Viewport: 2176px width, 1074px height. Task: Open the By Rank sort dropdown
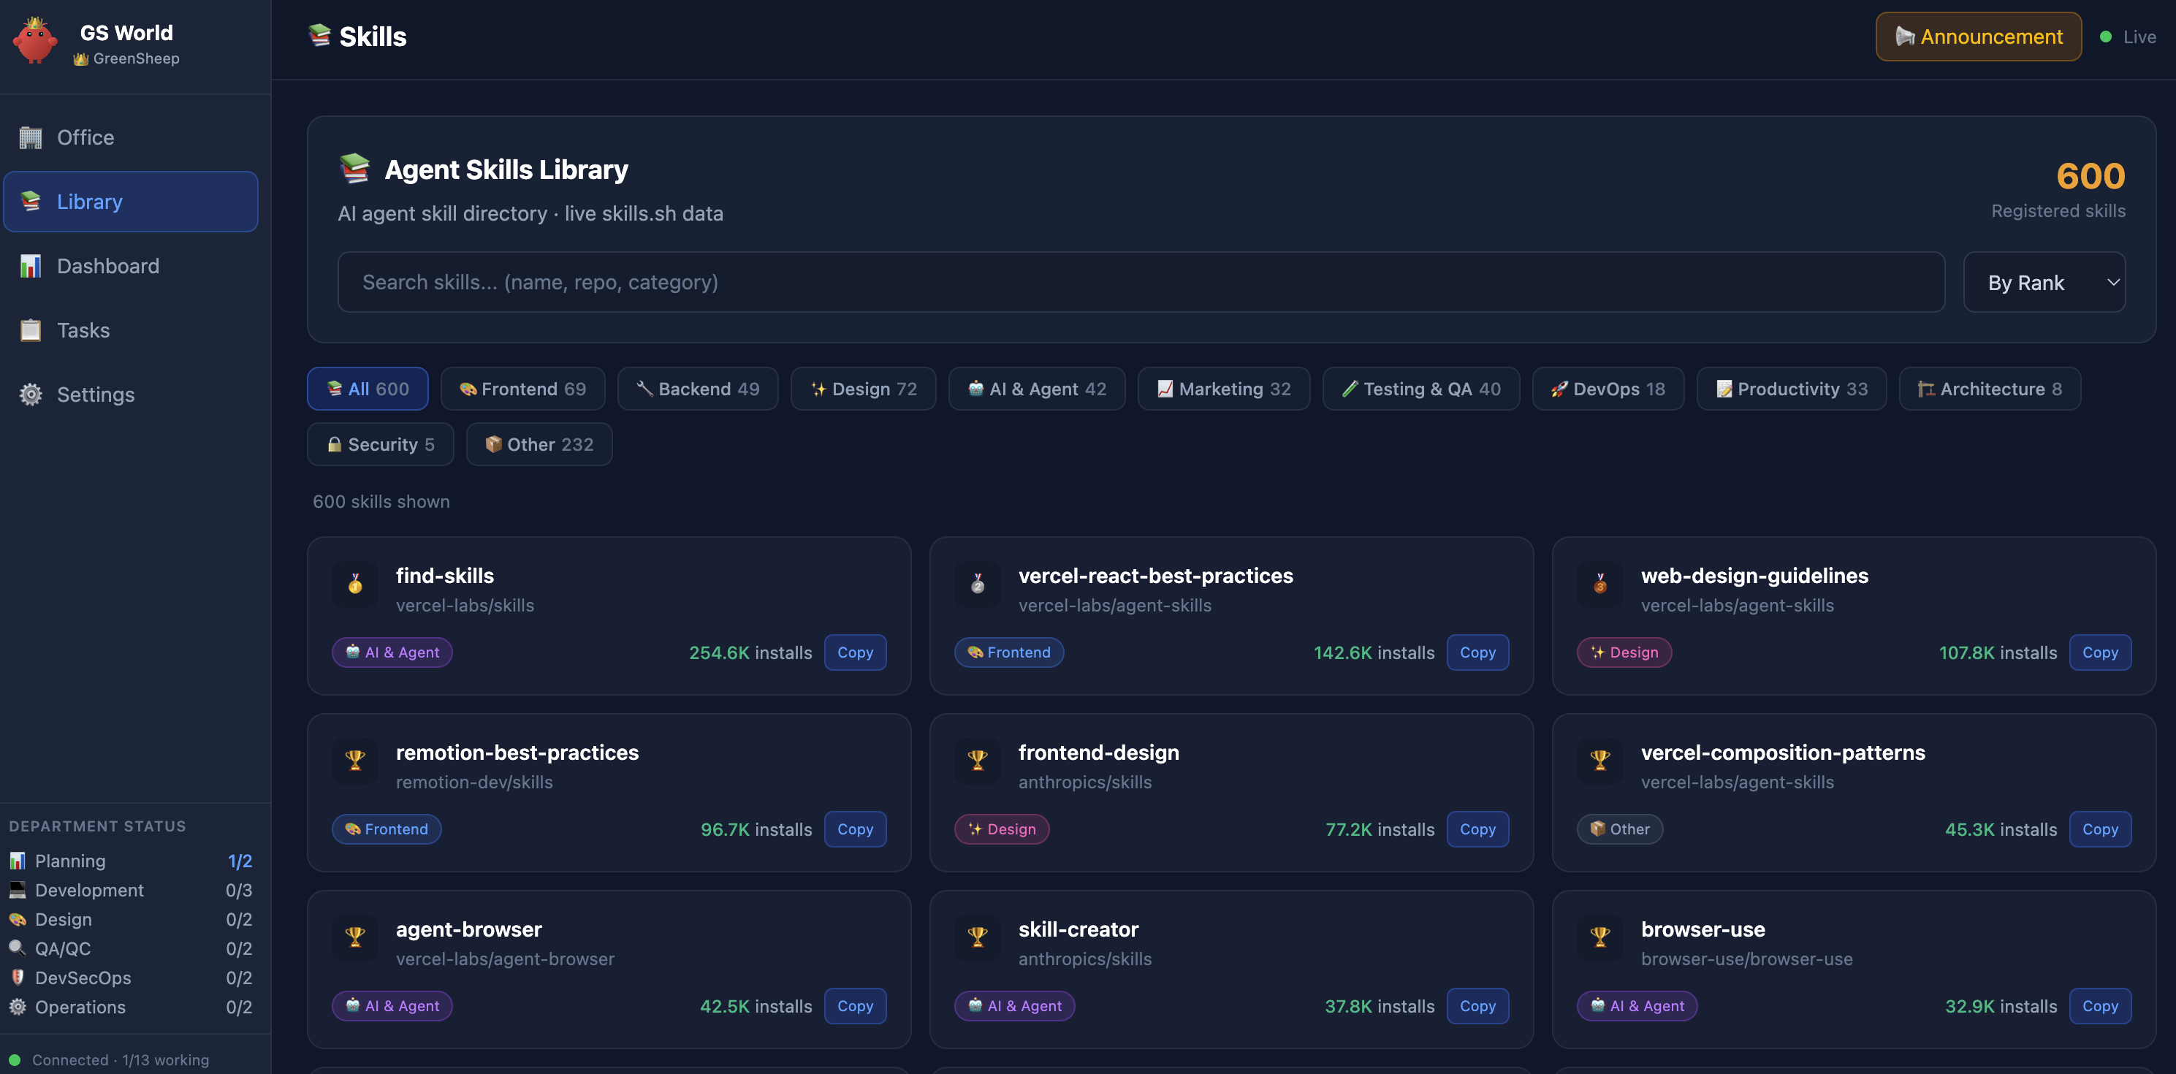tap(2043, 283)
